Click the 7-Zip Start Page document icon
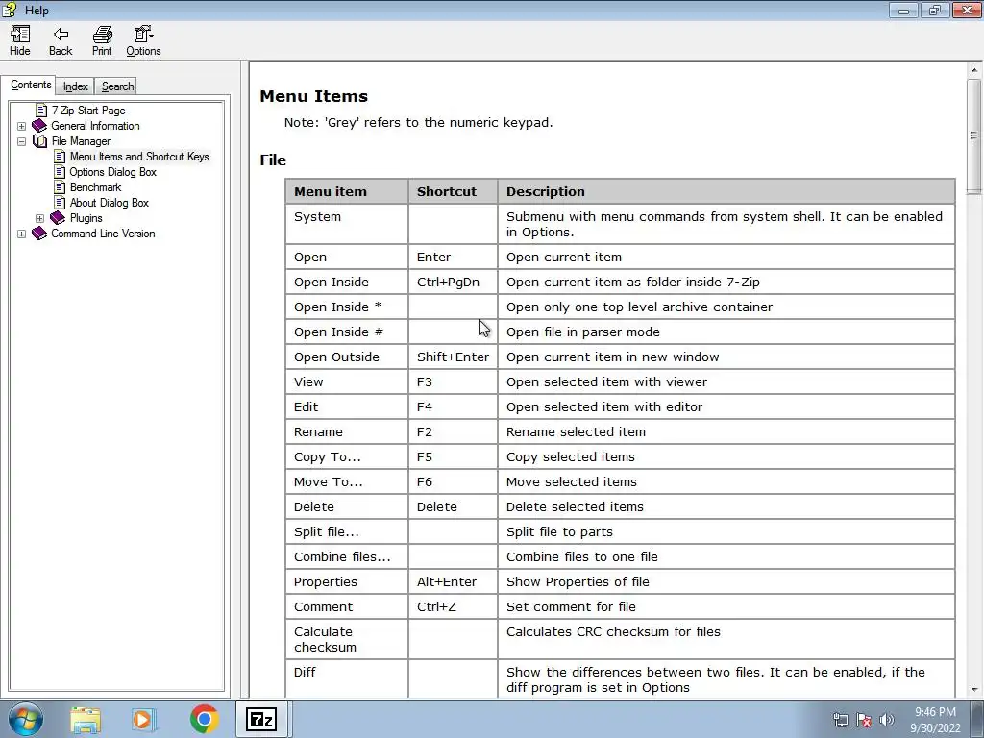The image size is (984, 738). (41, 111)
